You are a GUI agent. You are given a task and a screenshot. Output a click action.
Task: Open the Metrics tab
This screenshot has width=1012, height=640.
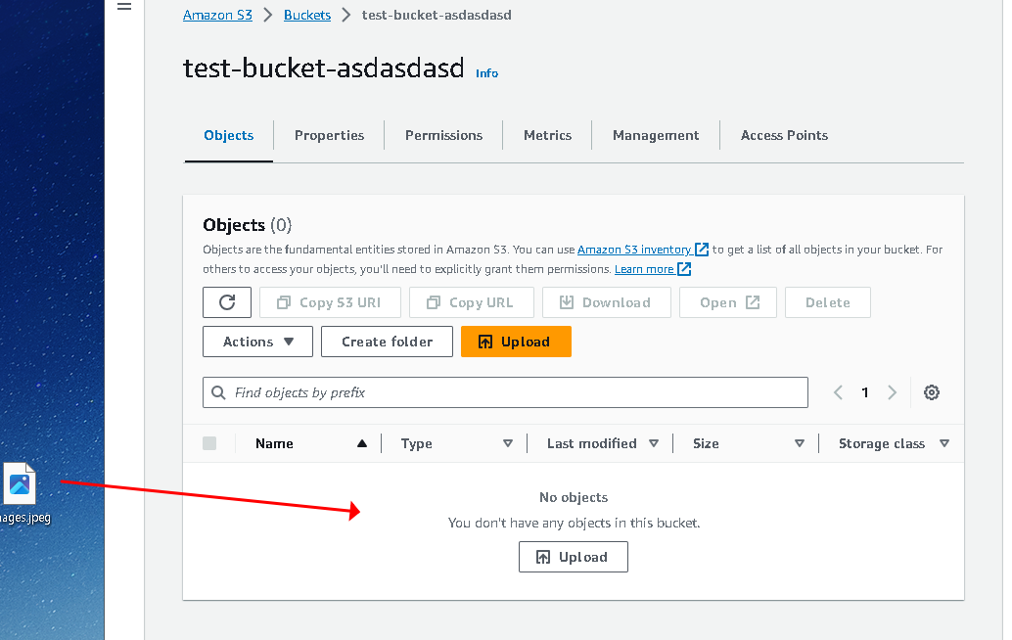click(547, 135)
